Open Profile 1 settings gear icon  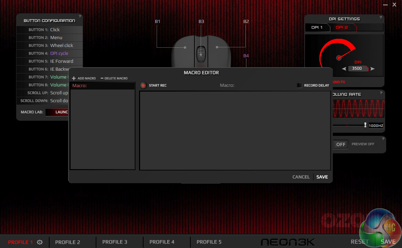click(40, 242)
